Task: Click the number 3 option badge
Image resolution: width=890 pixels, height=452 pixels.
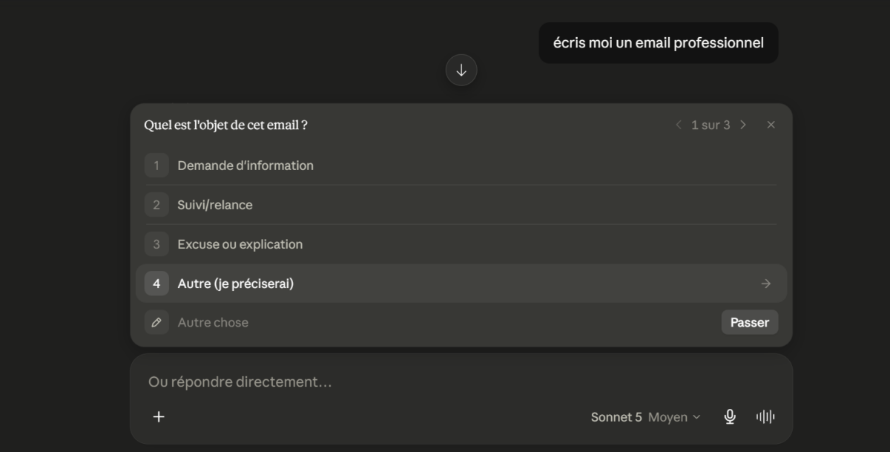Action: click(x=156, y=244)
